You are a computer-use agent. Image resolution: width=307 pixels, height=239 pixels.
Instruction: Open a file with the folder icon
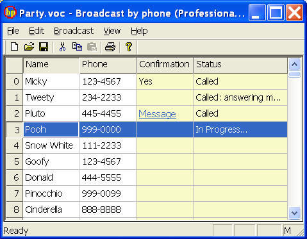(x=29, y=47)
